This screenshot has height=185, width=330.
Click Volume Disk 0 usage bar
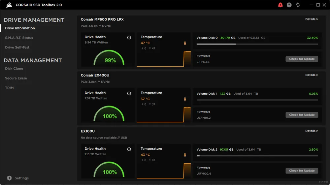(257, 44)
